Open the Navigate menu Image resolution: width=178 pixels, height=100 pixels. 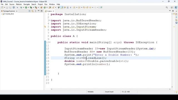[27, 4]
